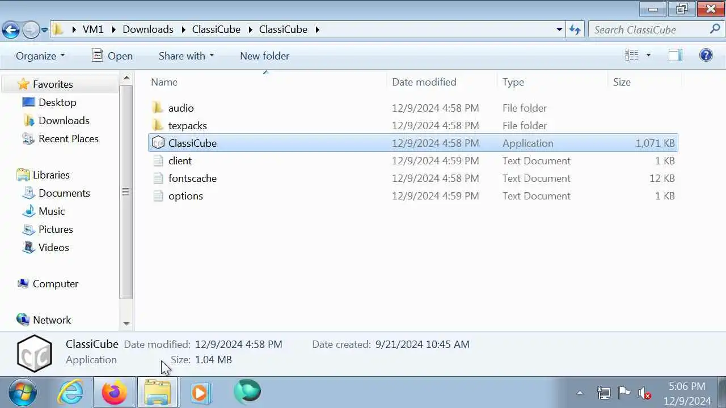The height and width of the screenshot is (408, 726).
Task: Open Desktop in the navigation pane
Action: (57, 102)
